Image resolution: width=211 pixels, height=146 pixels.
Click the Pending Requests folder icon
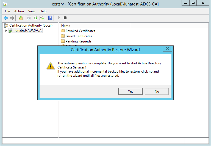click(x=63, y=41)
